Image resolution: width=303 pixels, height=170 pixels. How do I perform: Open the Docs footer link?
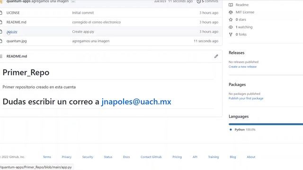point(126,157)
